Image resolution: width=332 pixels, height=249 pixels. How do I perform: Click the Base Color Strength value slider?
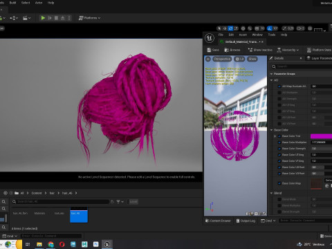(x=321, y=149)
